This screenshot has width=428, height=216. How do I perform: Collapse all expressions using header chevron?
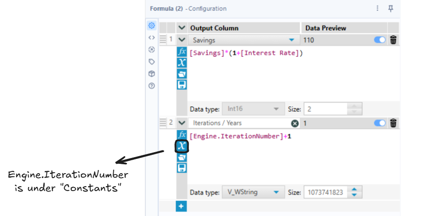pyautogui.click(x=182, y=28)
